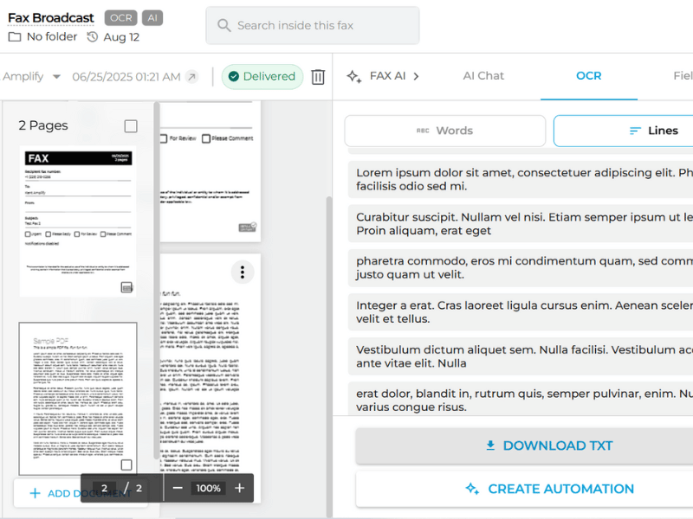Screen dimensions: 693x519
Task: Click the Delivered status badge
Action: tap(262, 77)
